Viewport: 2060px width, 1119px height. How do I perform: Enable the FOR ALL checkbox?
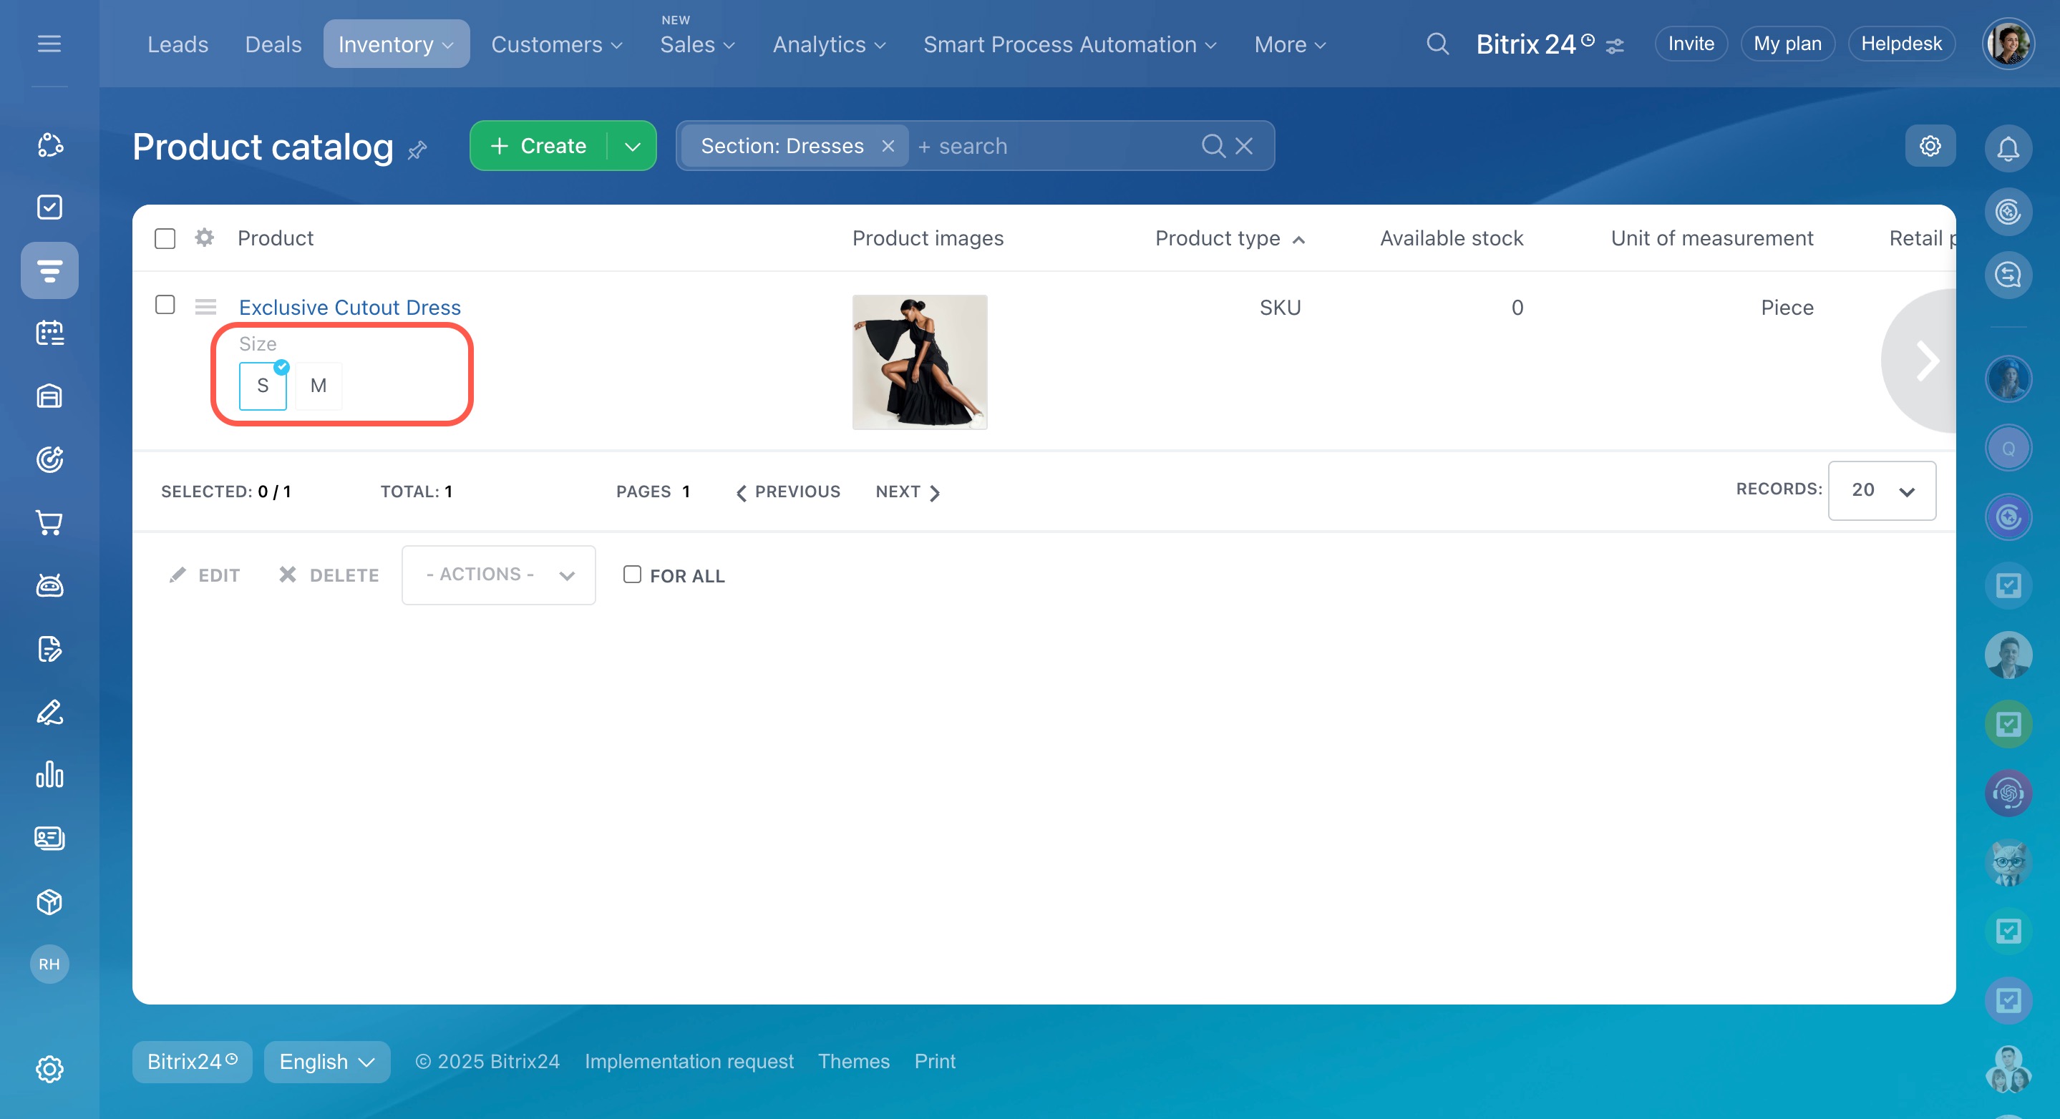[632, 575]
